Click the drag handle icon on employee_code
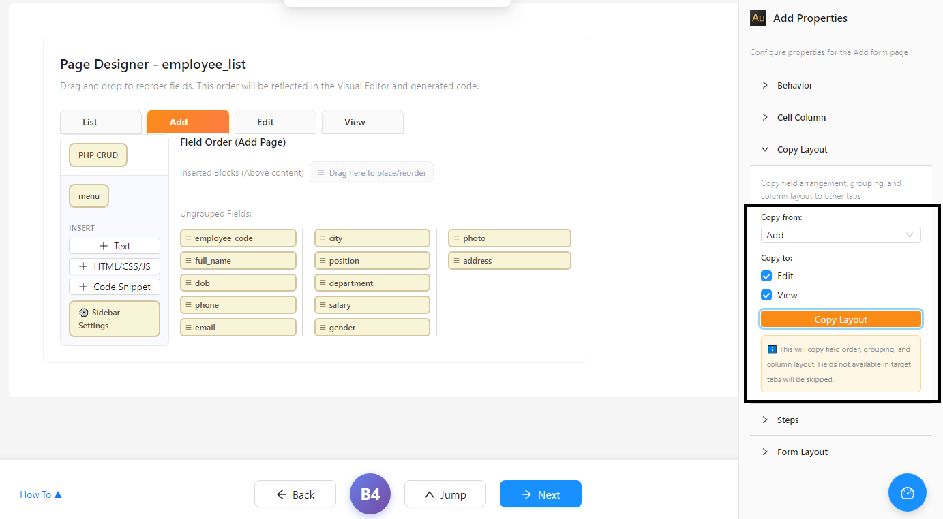 [188, 238]
